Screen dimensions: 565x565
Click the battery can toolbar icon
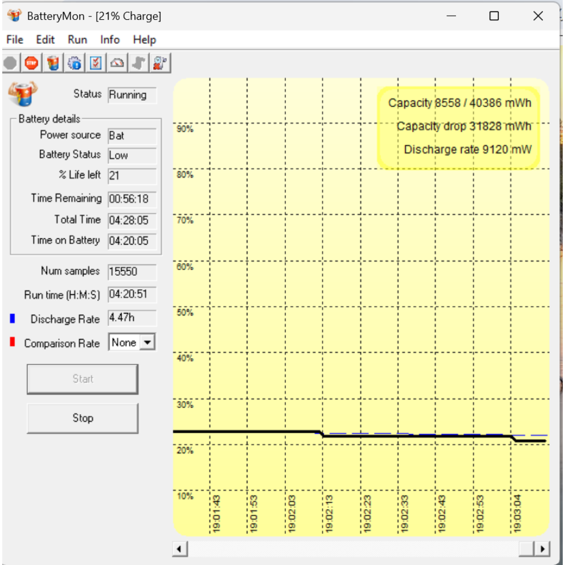[x=53, y=63]
